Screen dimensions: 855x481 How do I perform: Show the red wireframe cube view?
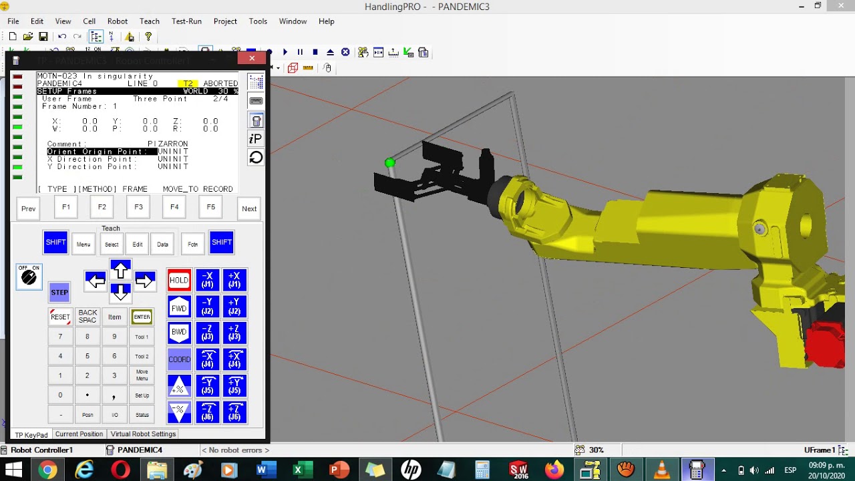293,67
